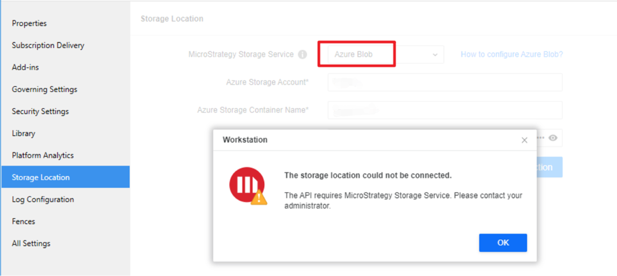Screen dimensions: 617x276
Task: Toggle password visibility eye icon
Action: (x=553, y=138)
